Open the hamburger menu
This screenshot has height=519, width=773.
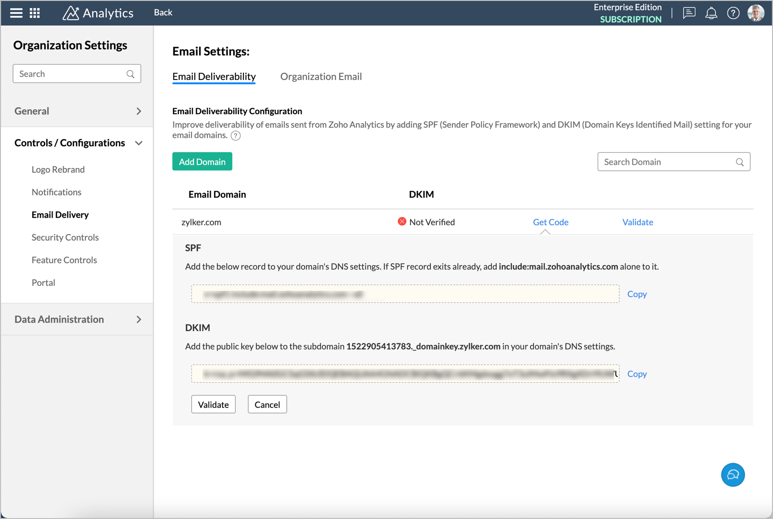[x=16, y=13]
